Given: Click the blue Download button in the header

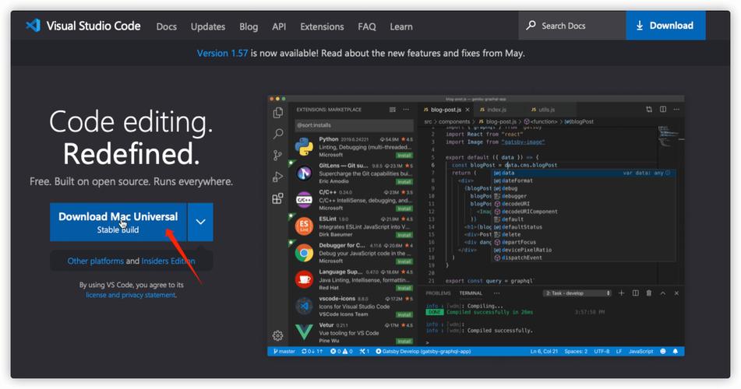Looking at the screenshot, I should click(x=665, y=26).
